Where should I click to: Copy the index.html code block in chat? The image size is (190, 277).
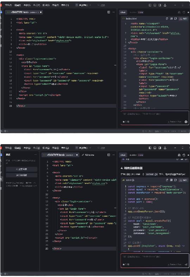click(167, 19)
